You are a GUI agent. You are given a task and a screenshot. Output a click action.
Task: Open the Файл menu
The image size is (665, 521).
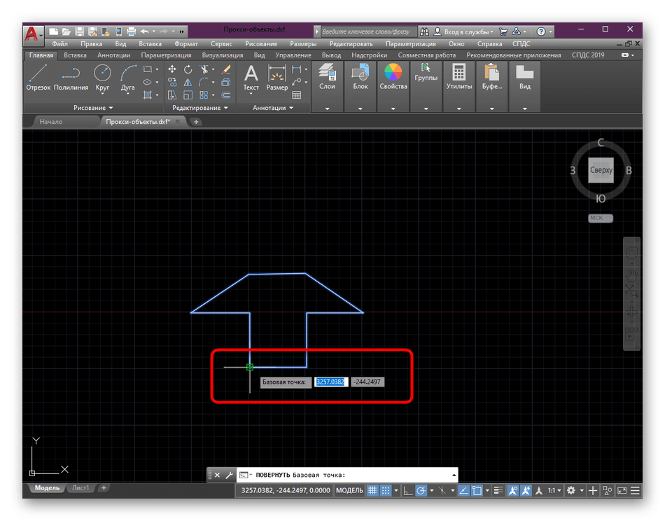[x=59, y=43]
